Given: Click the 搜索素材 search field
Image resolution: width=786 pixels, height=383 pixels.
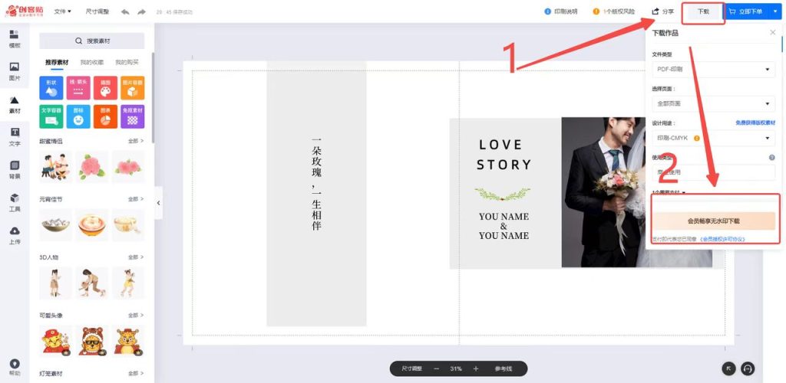Looking at the screenshot, I should coord(92,41).
